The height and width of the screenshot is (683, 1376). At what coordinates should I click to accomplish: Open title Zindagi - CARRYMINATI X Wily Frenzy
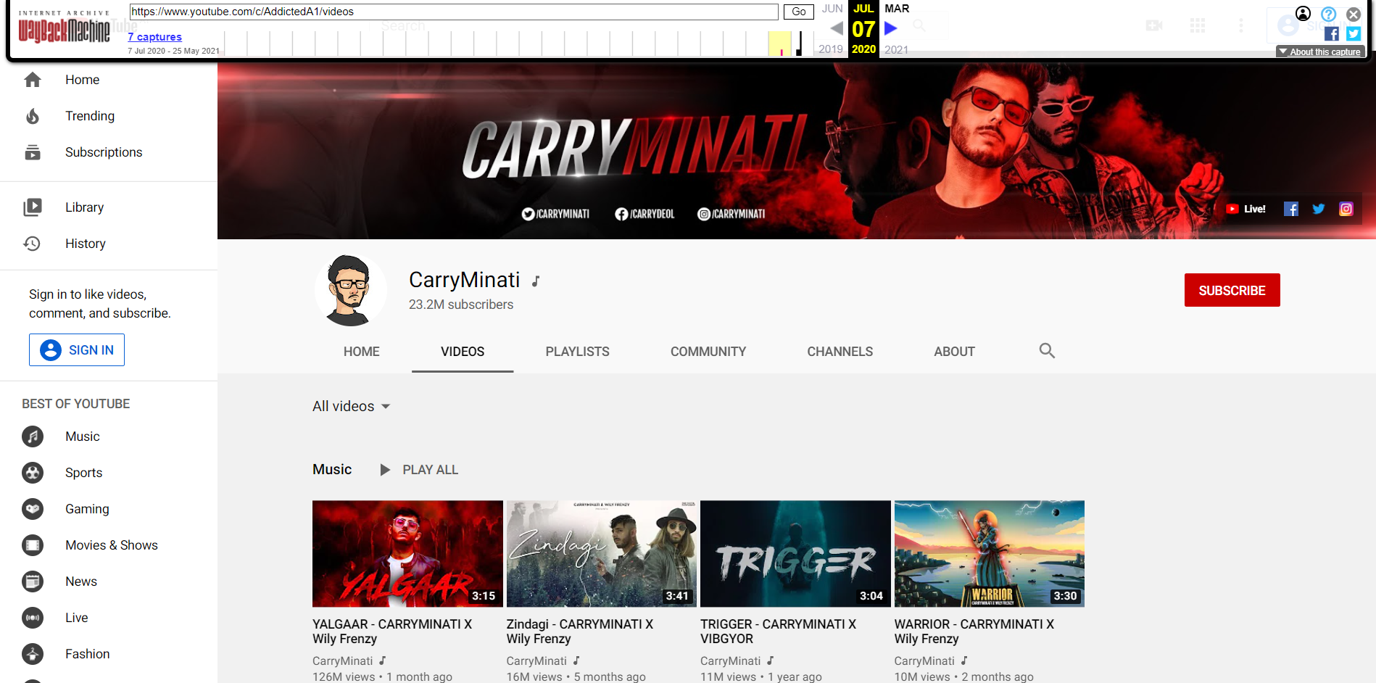(580, 632)
